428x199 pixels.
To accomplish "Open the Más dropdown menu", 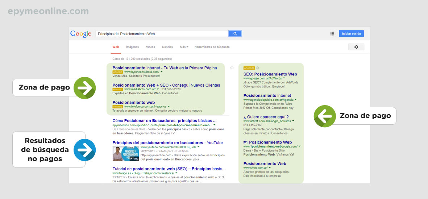I will click(x=184, y=47).
